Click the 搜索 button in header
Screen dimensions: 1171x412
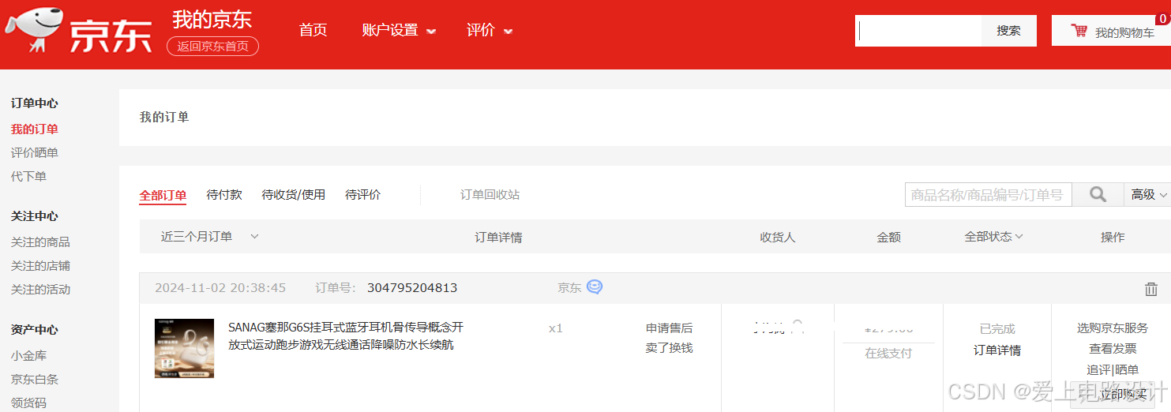(x=1008, y=31)
